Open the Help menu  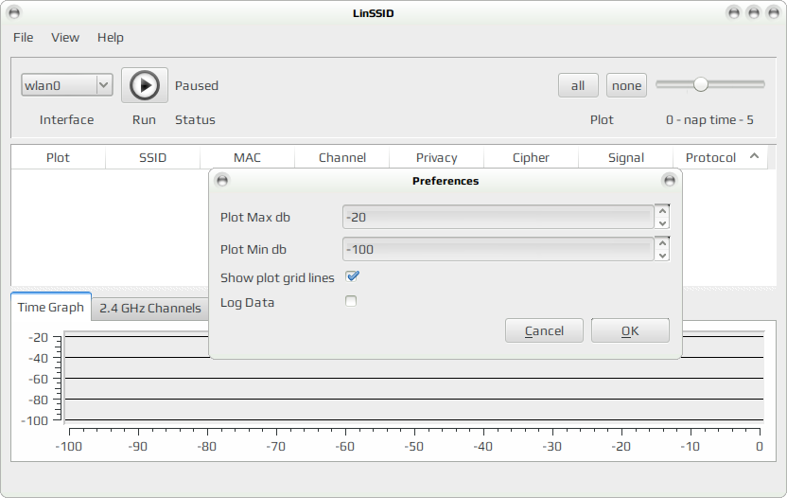pos(111,38)
